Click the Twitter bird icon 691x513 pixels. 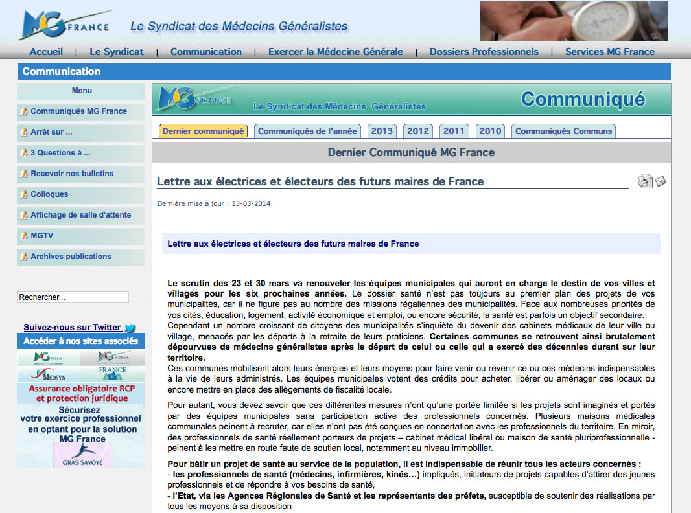point(130,328)
